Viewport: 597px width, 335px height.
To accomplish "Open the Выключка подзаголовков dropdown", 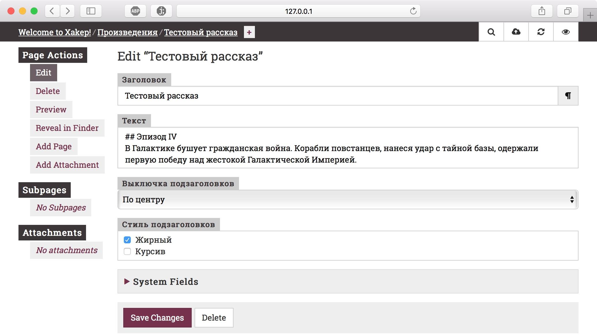I will (348, 200).
